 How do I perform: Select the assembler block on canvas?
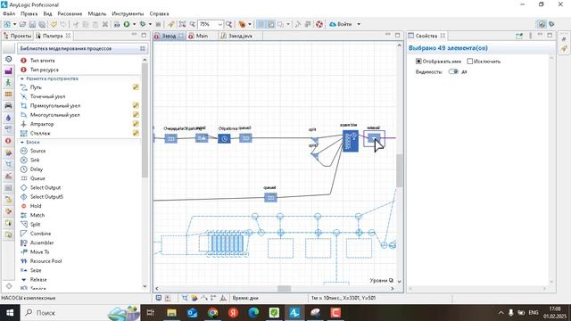coord(351,141)
